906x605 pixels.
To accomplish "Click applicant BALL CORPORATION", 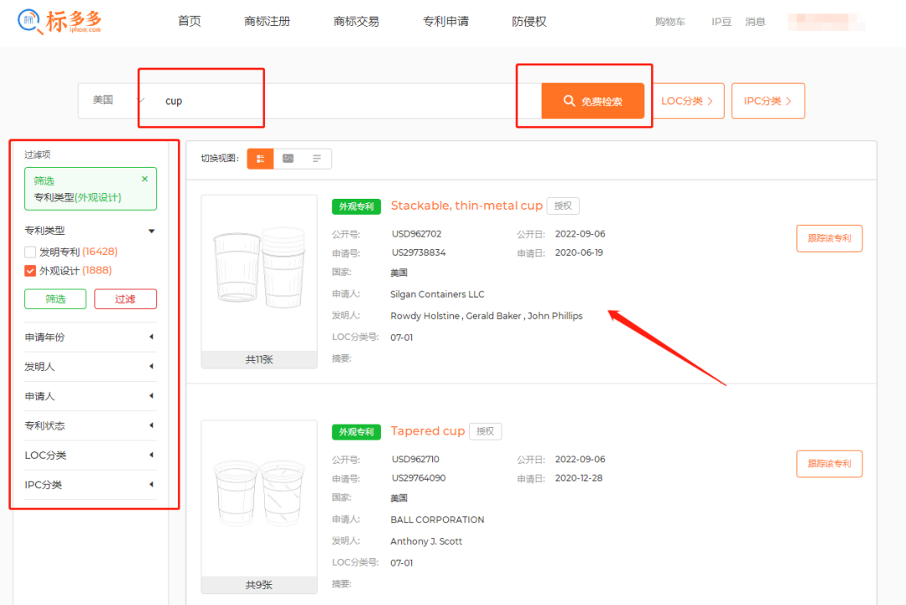I will coord(437,519).
